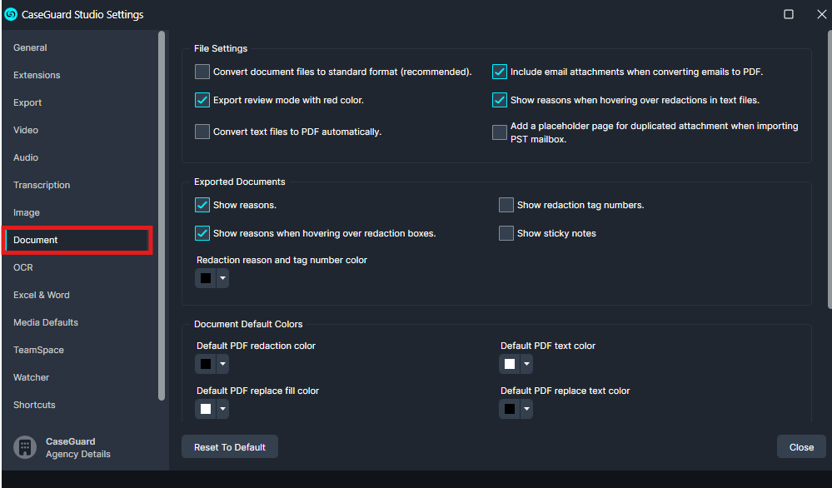Image resolution: width=832 pixels, height=488 pixels.
Task: Check the Show sticky notes option
Action: [506, 233]
